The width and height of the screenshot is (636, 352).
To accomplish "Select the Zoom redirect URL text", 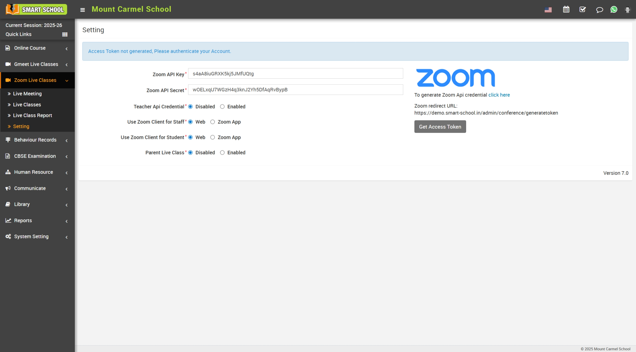I will pos(486,113).
